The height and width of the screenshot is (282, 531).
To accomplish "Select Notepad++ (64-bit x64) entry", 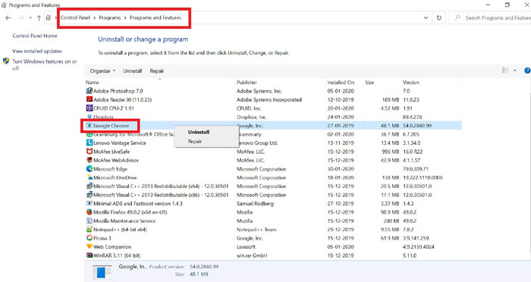I will [120, 230].
